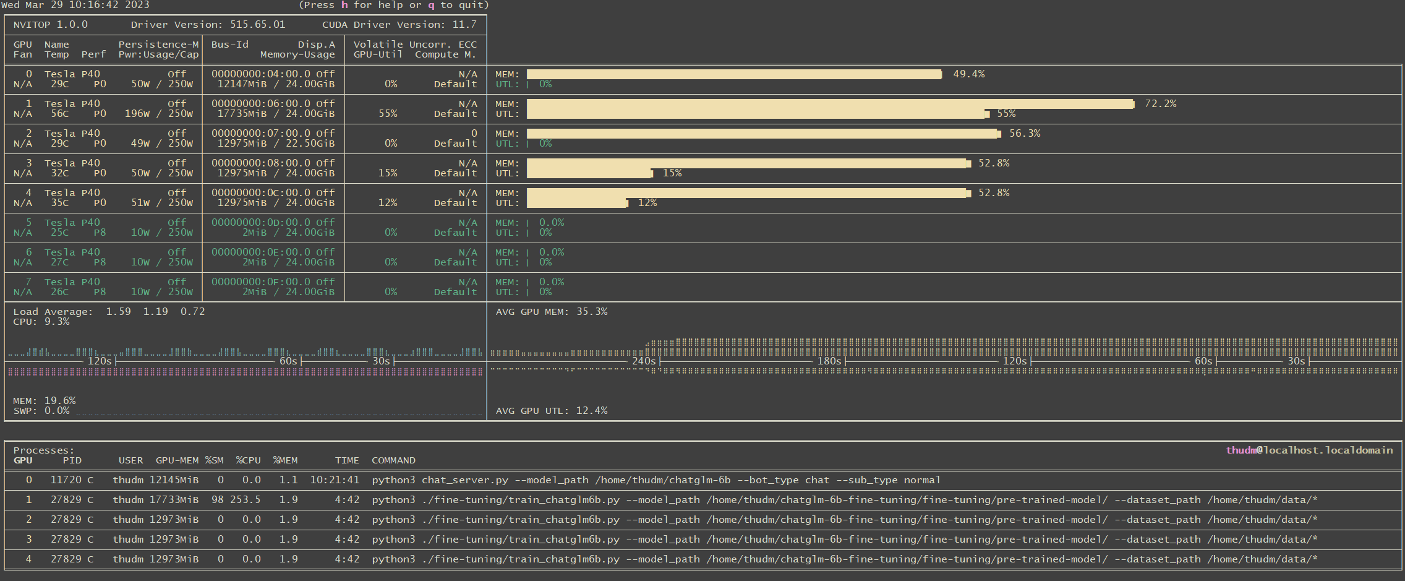Click 'AVG GPU MEM: 35.3%' label

(x=552, y=312)
